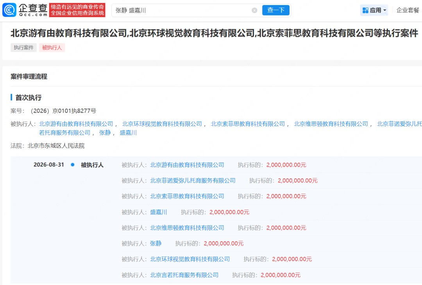
Task: Open the 企业套餐 menu item
Action: [x=408, y=10]
